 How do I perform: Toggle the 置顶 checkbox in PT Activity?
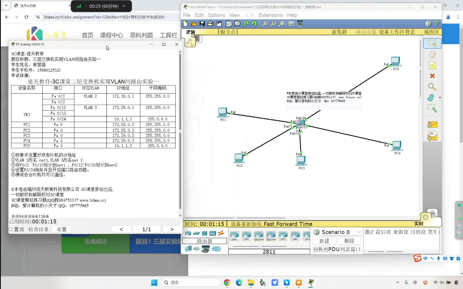coord(11,229)
